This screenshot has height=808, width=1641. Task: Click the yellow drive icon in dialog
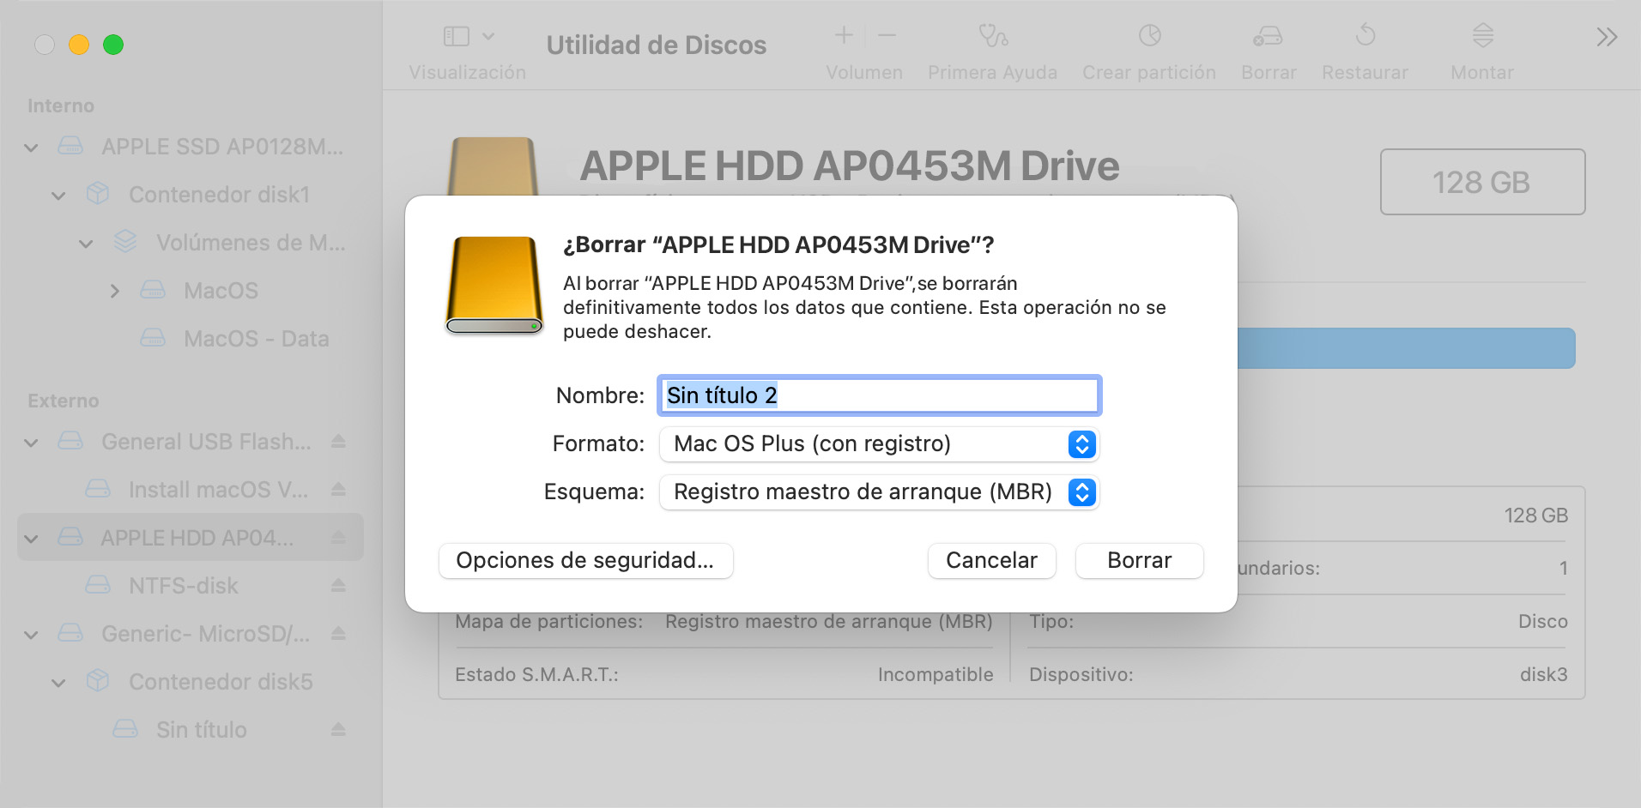pyautogui.click(x=494, y=285)
